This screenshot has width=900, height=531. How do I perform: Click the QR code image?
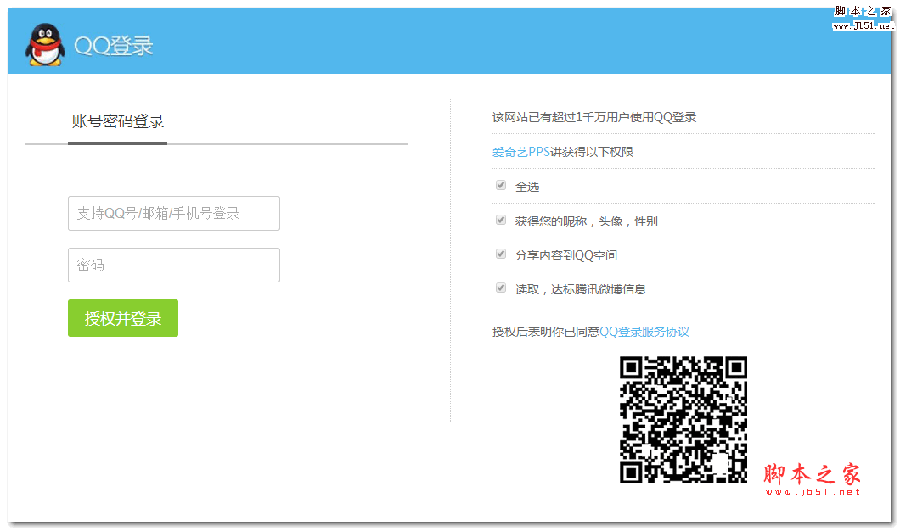[x=683, y=420]
